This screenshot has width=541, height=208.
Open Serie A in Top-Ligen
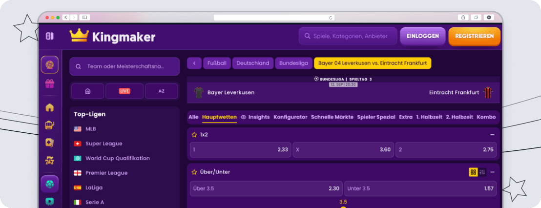[88, 202]
